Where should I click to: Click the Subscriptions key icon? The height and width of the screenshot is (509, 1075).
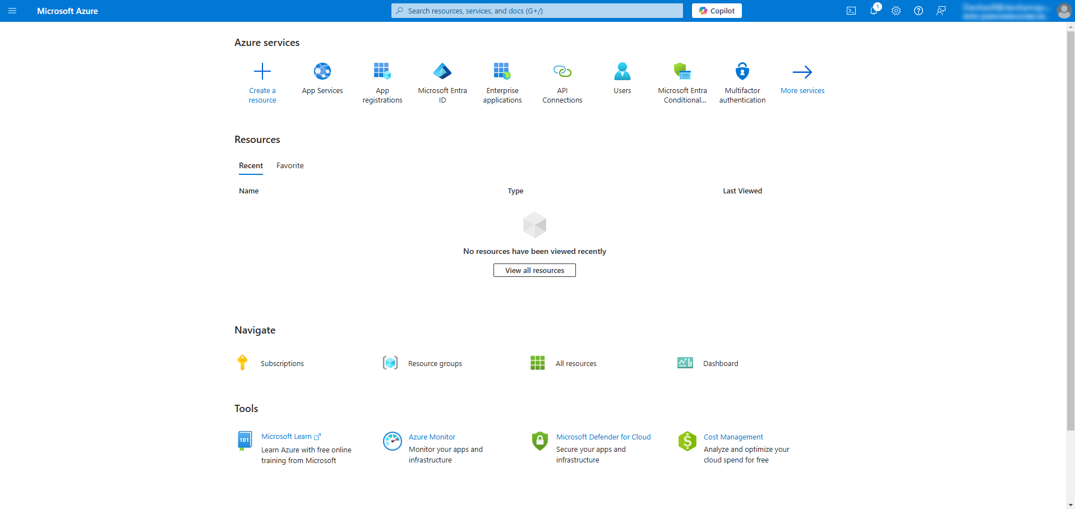[242, 363]
